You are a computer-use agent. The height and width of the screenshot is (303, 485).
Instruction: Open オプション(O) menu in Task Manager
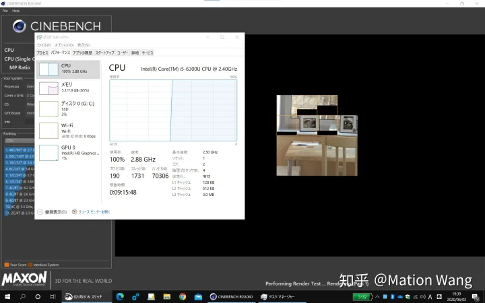coord(64,45)
